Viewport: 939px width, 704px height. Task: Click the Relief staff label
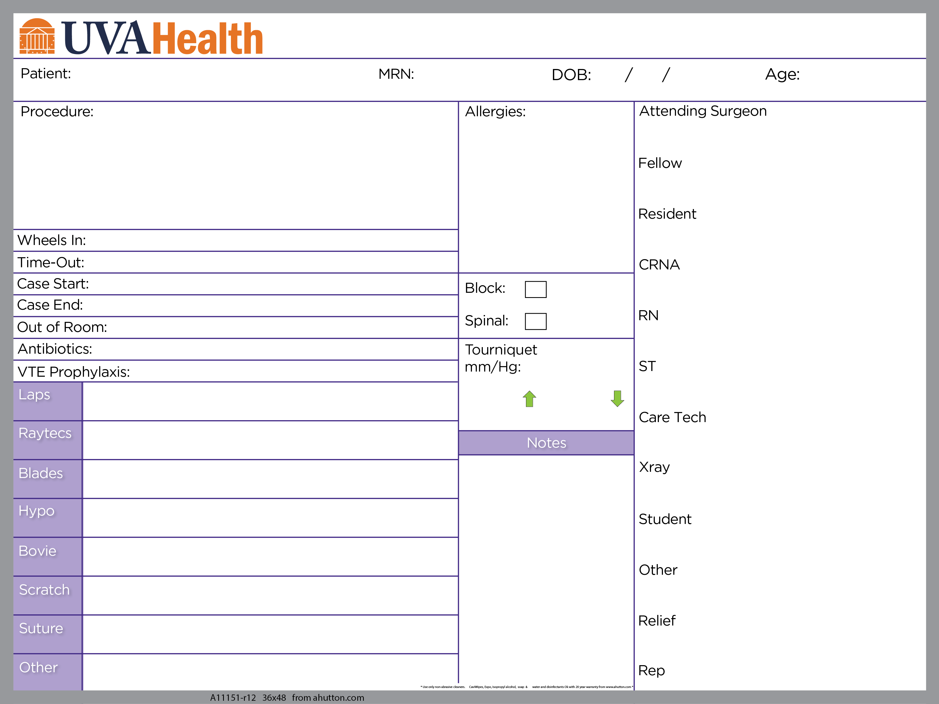pyautogui.click(x=657, y=621)
